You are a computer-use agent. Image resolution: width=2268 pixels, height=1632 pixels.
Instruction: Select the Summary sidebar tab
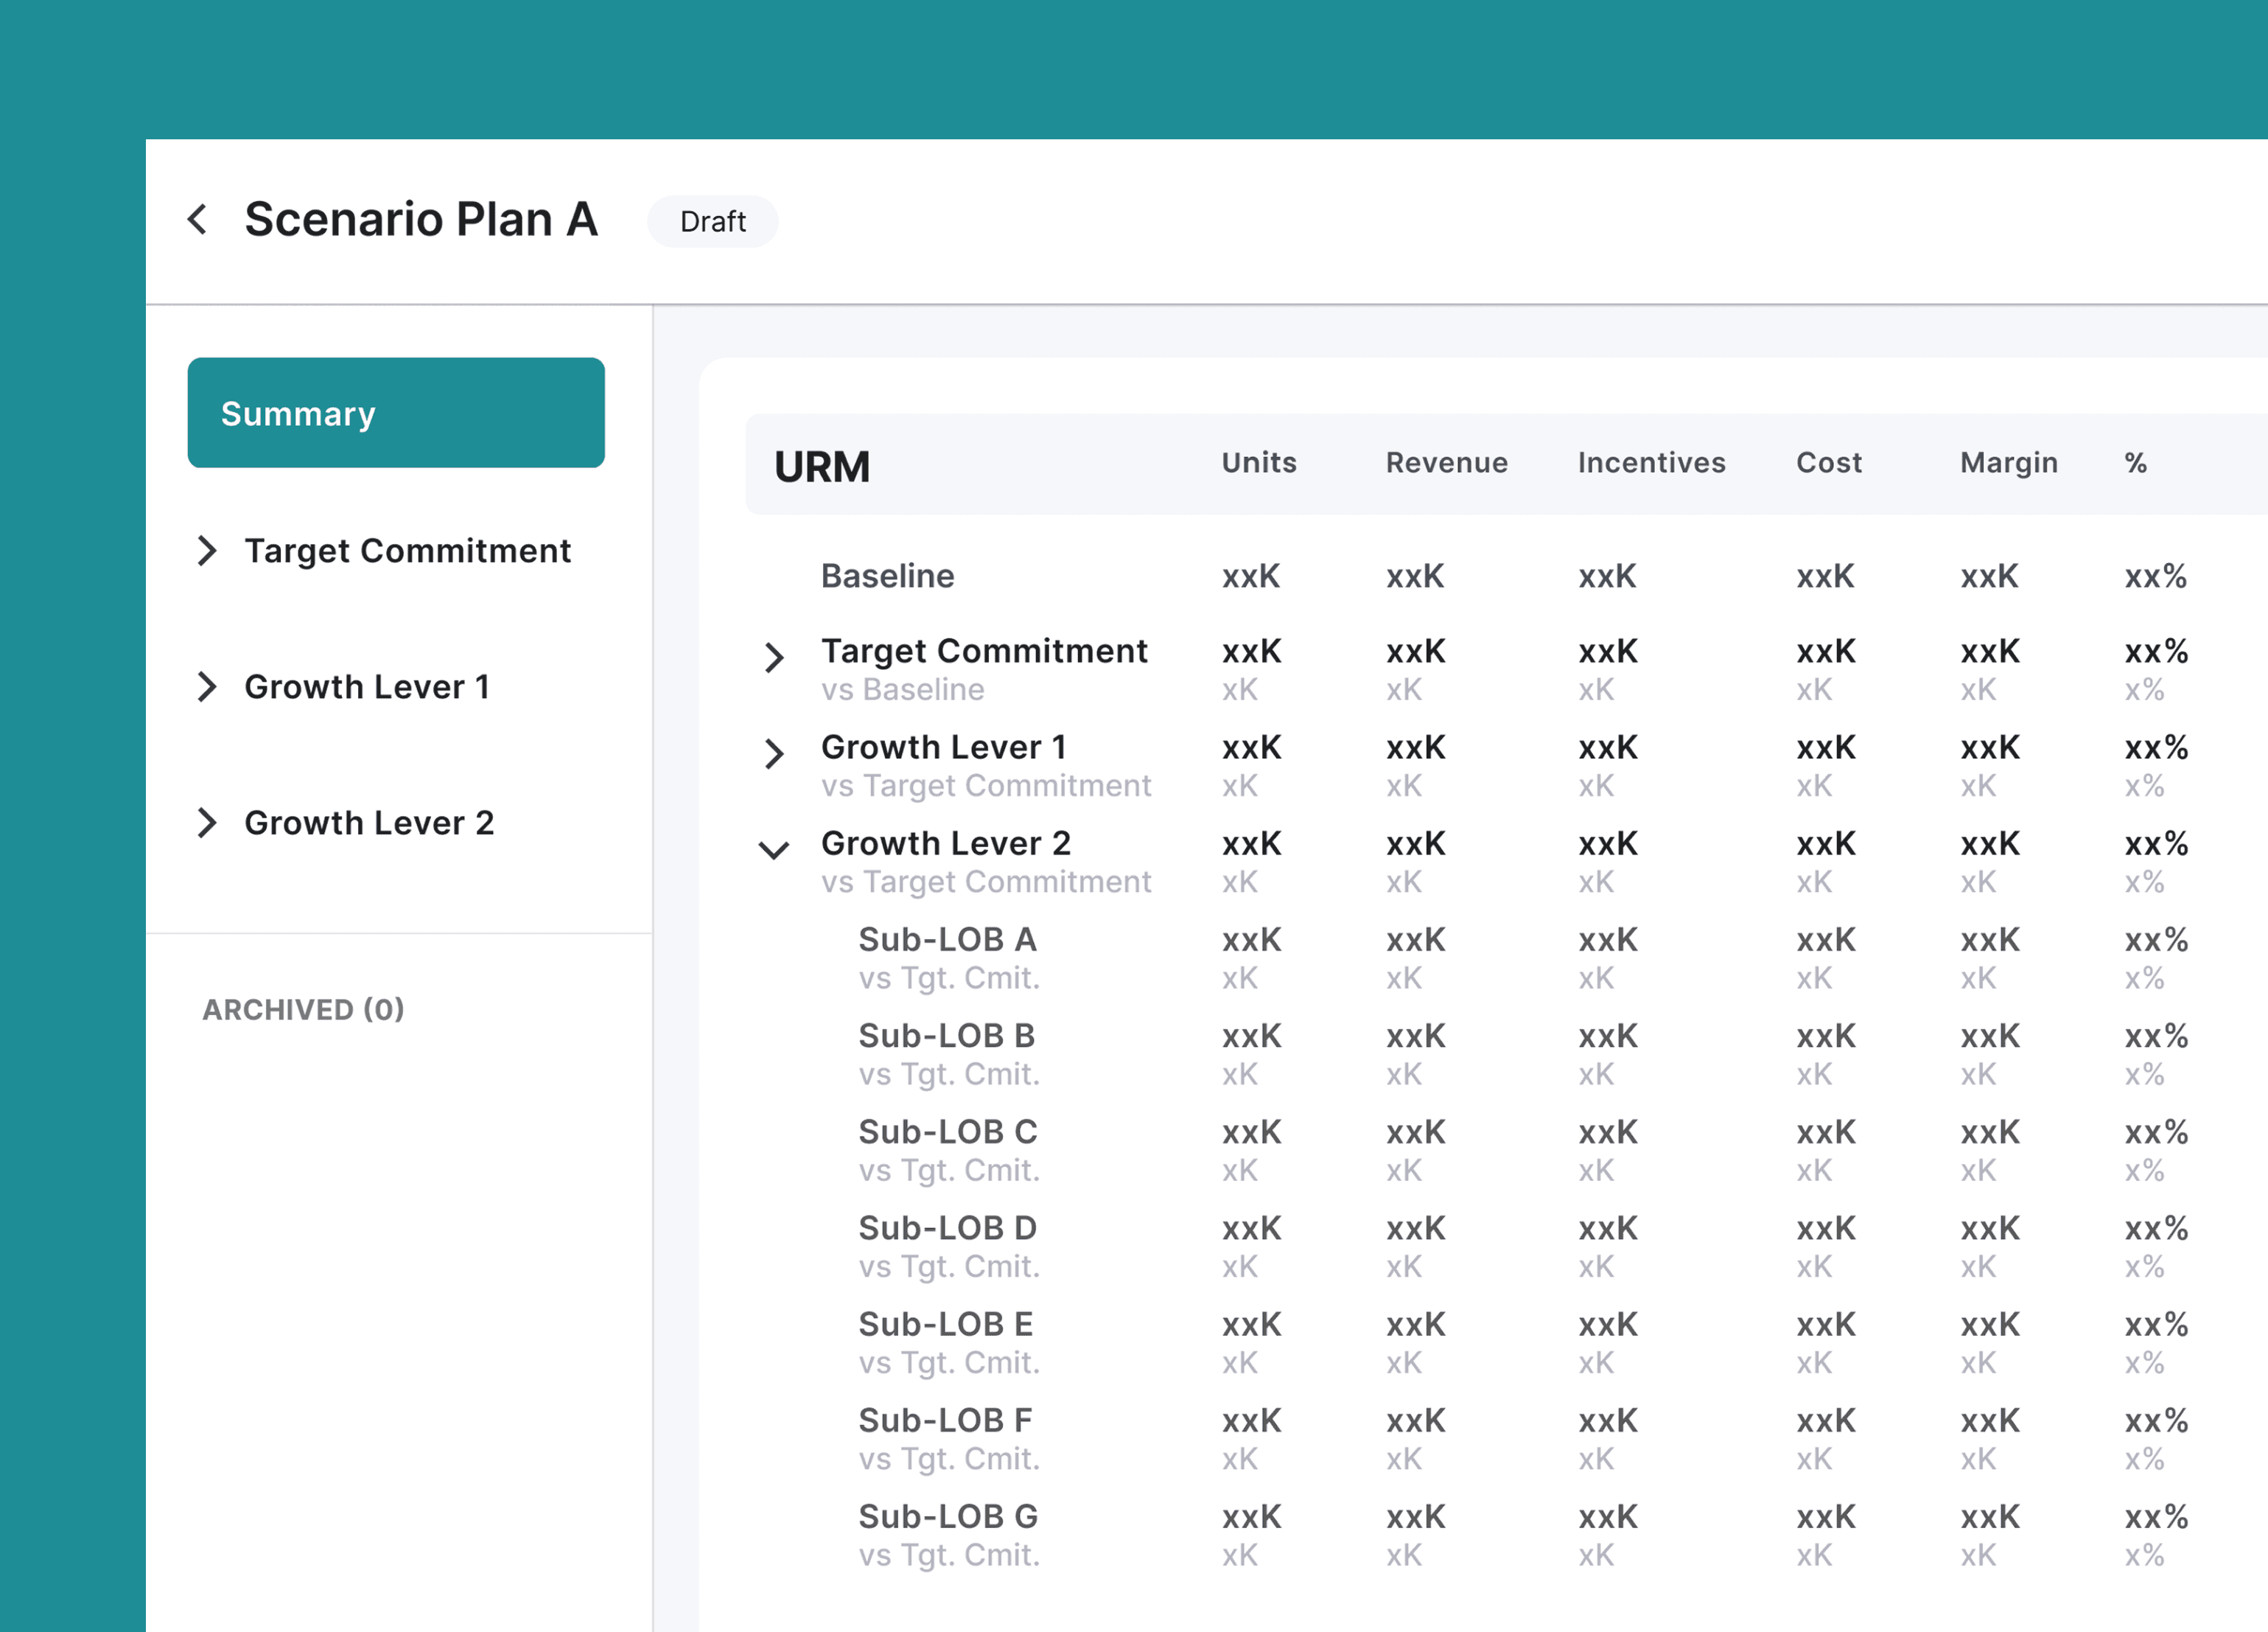point(396,412)
